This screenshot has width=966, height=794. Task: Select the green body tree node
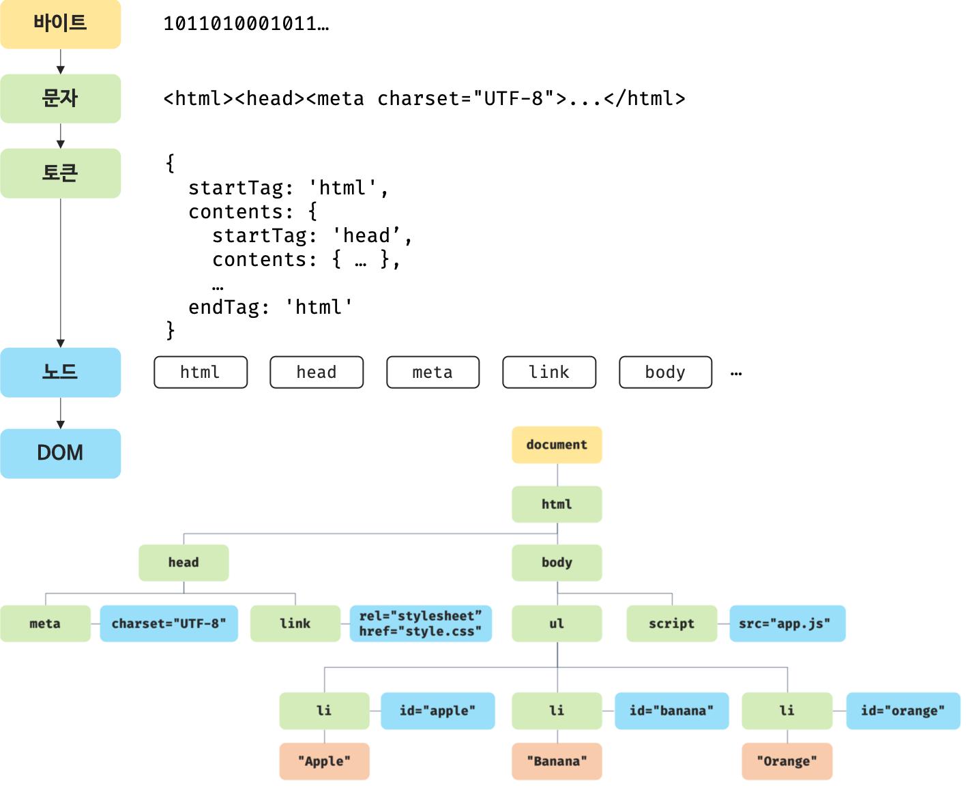(x=557, y=563)
